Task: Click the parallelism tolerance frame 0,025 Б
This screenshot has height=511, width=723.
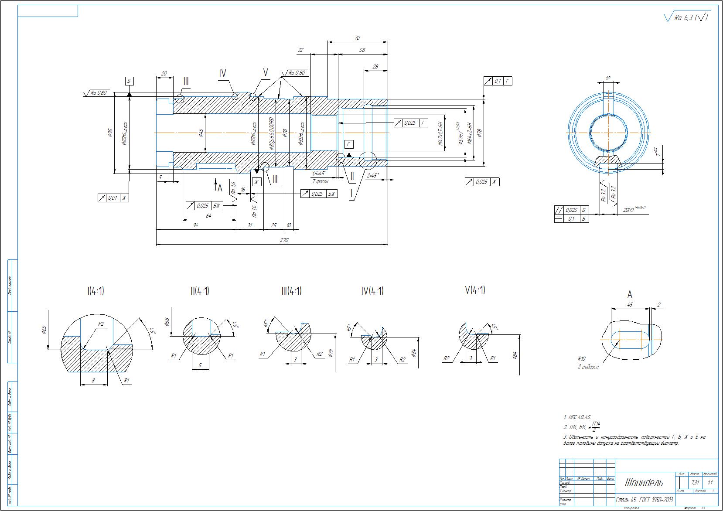Action: click(x=571, y=210)
